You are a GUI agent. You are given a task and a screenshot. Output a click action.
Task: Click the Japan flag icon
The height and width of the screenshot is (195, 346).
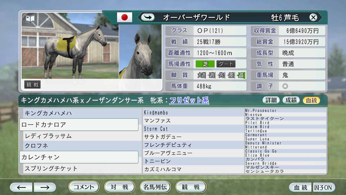point(124,17)
